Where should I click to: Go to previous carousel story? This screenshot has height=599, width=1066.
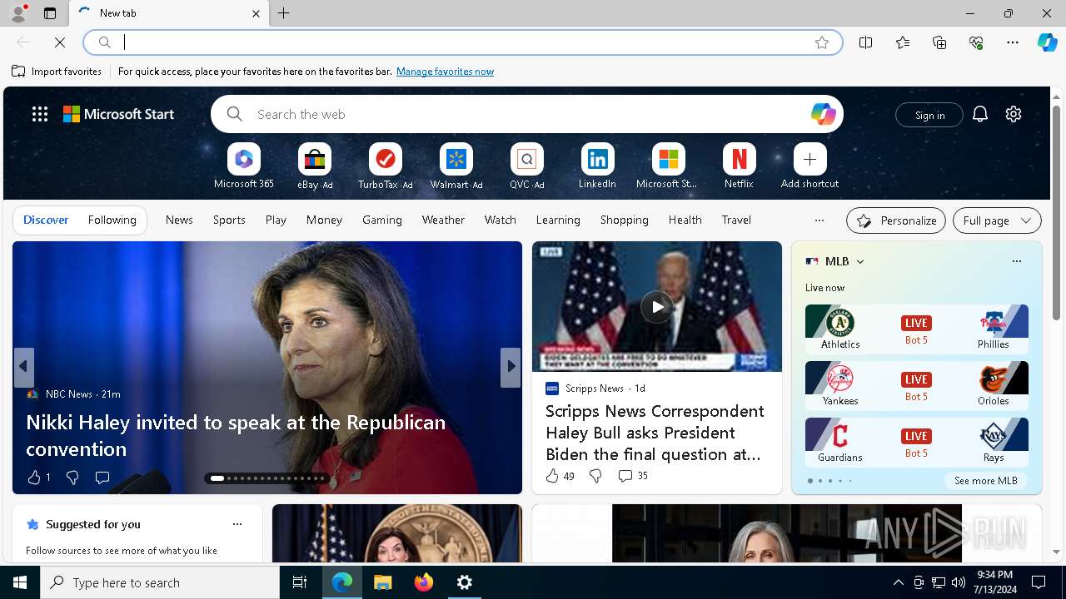23,367
